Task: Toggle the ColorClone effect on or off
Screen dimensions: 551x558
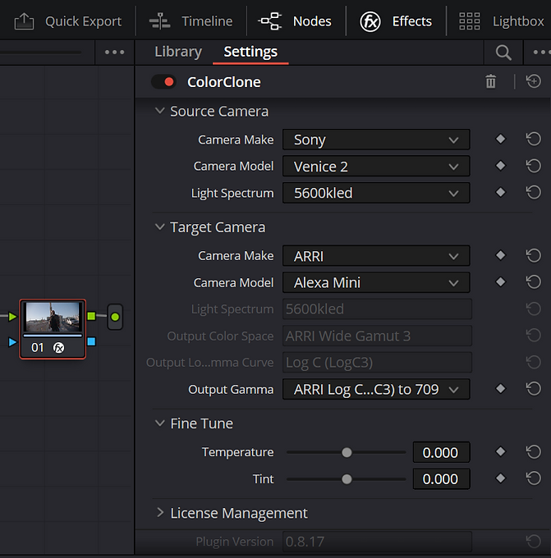Action: [164, 82]
